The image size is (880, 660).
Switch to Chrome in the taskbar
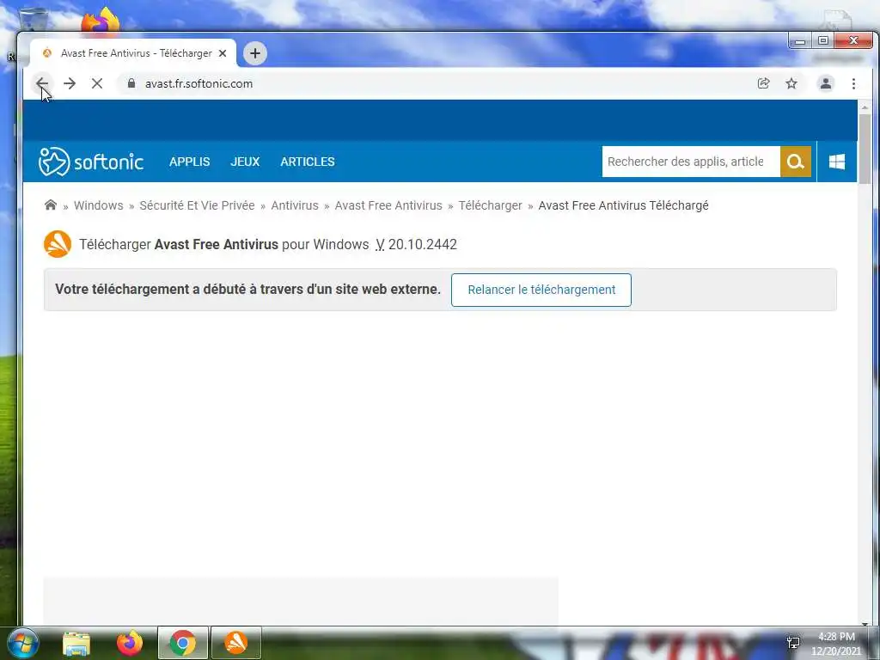(182, 643)
